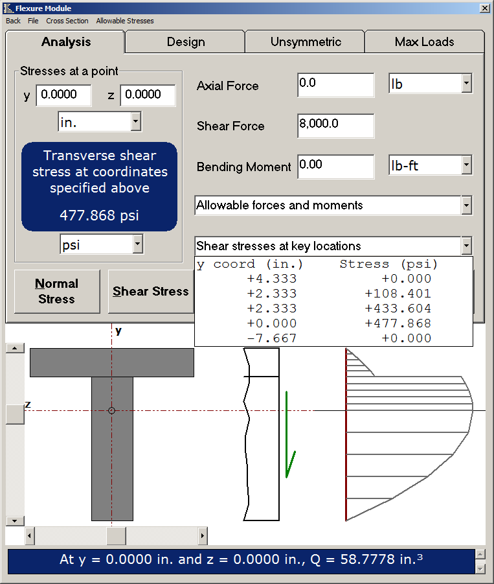Click the horizontal scrollbar right arrow
The width and height of the screenshot is (494, 584).
(203, 536)
